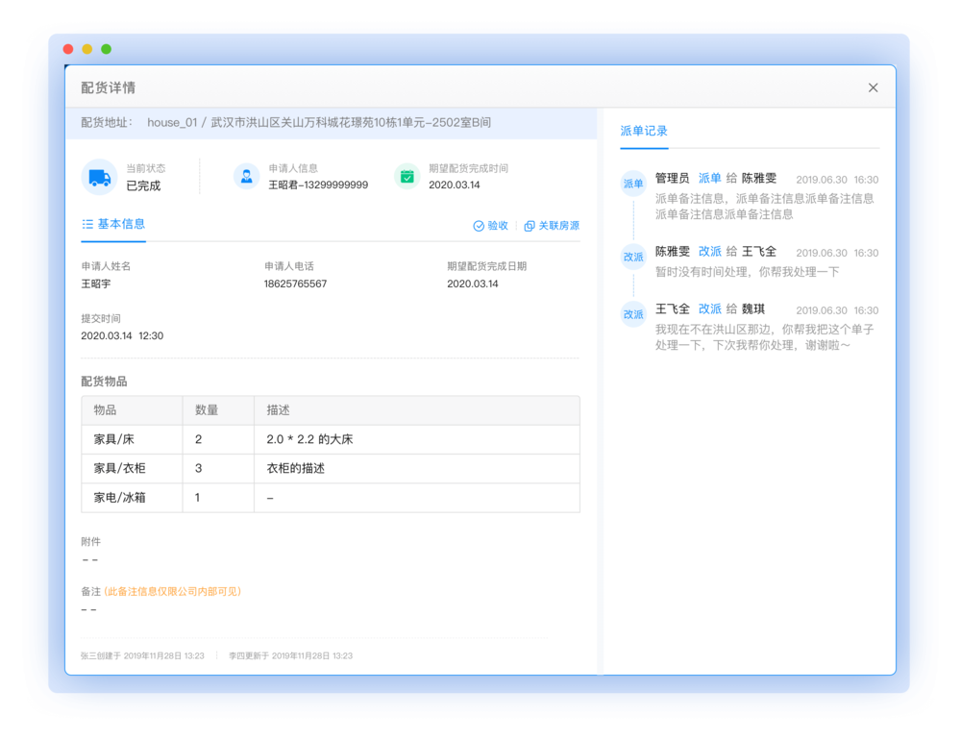Click the name 魏琪 in dispatch record
961x740 pixels.
pyautogui.click(x=753, y=309)
